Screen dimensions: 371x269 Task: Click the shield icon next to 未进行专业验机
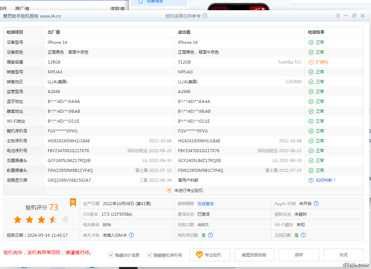[169, 191]
